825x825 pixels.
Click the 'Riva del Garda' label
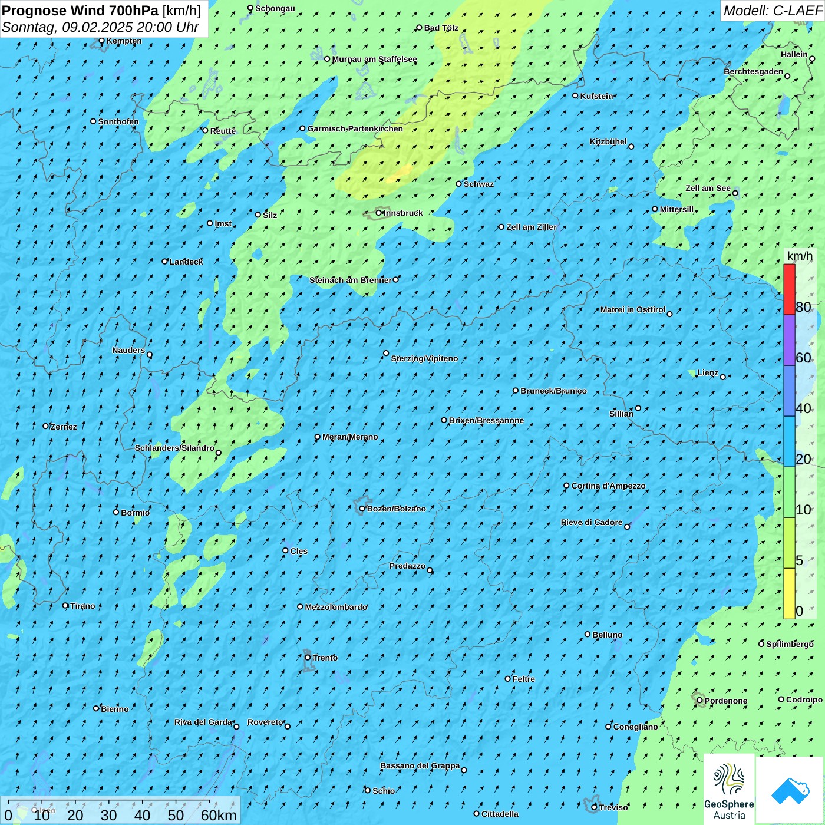click(203, 722)
